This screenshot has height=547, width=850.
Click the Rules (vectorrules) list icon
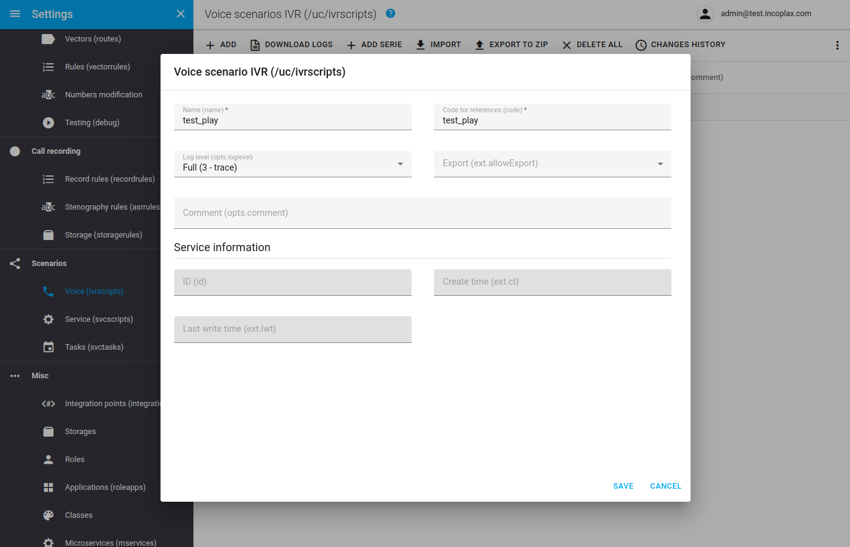coord(48,67)
